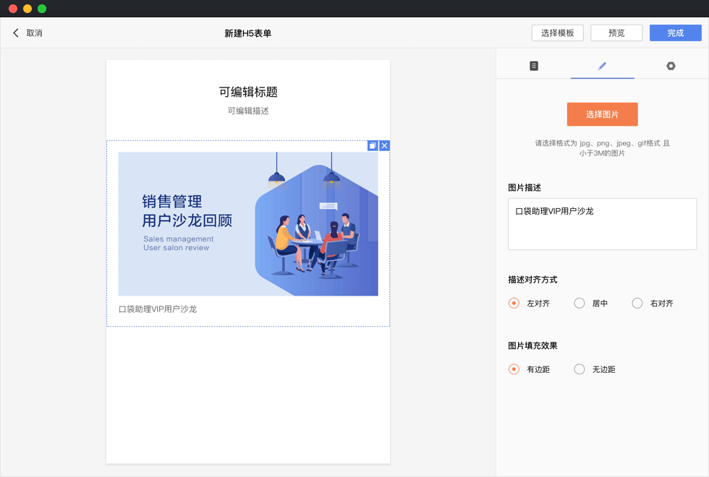Click the 预览 preview button
The height and width of the screenshot is (477, 709).
(616, 33)
